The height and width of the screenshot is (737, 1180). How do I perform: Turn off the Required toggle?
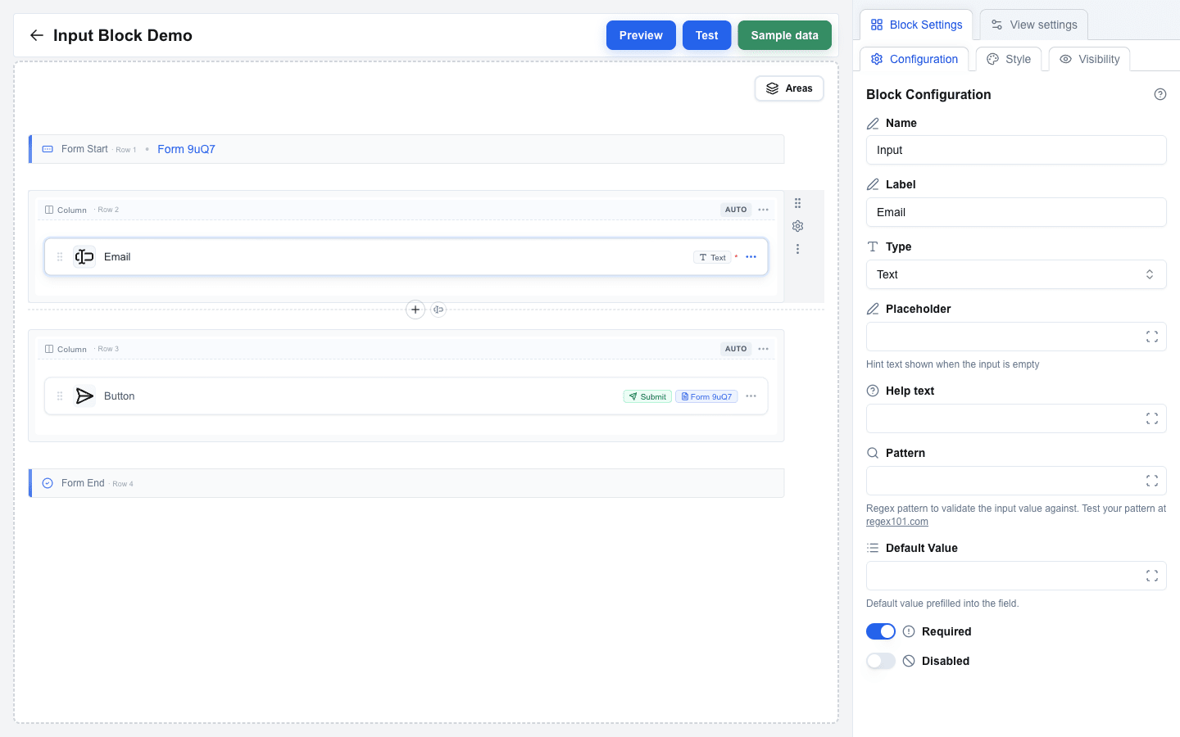881,631
